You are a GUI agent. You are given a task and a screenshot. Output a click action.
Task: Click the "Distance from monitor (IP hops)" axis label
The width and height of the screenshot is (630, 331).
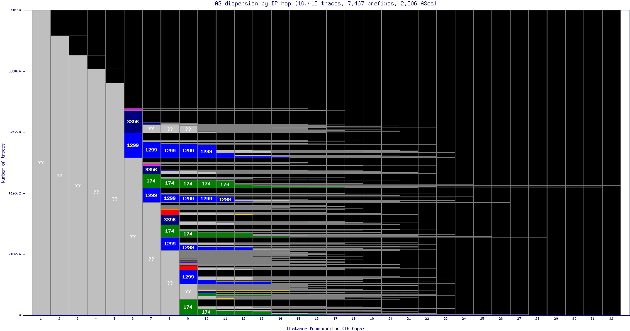[326, 329]
